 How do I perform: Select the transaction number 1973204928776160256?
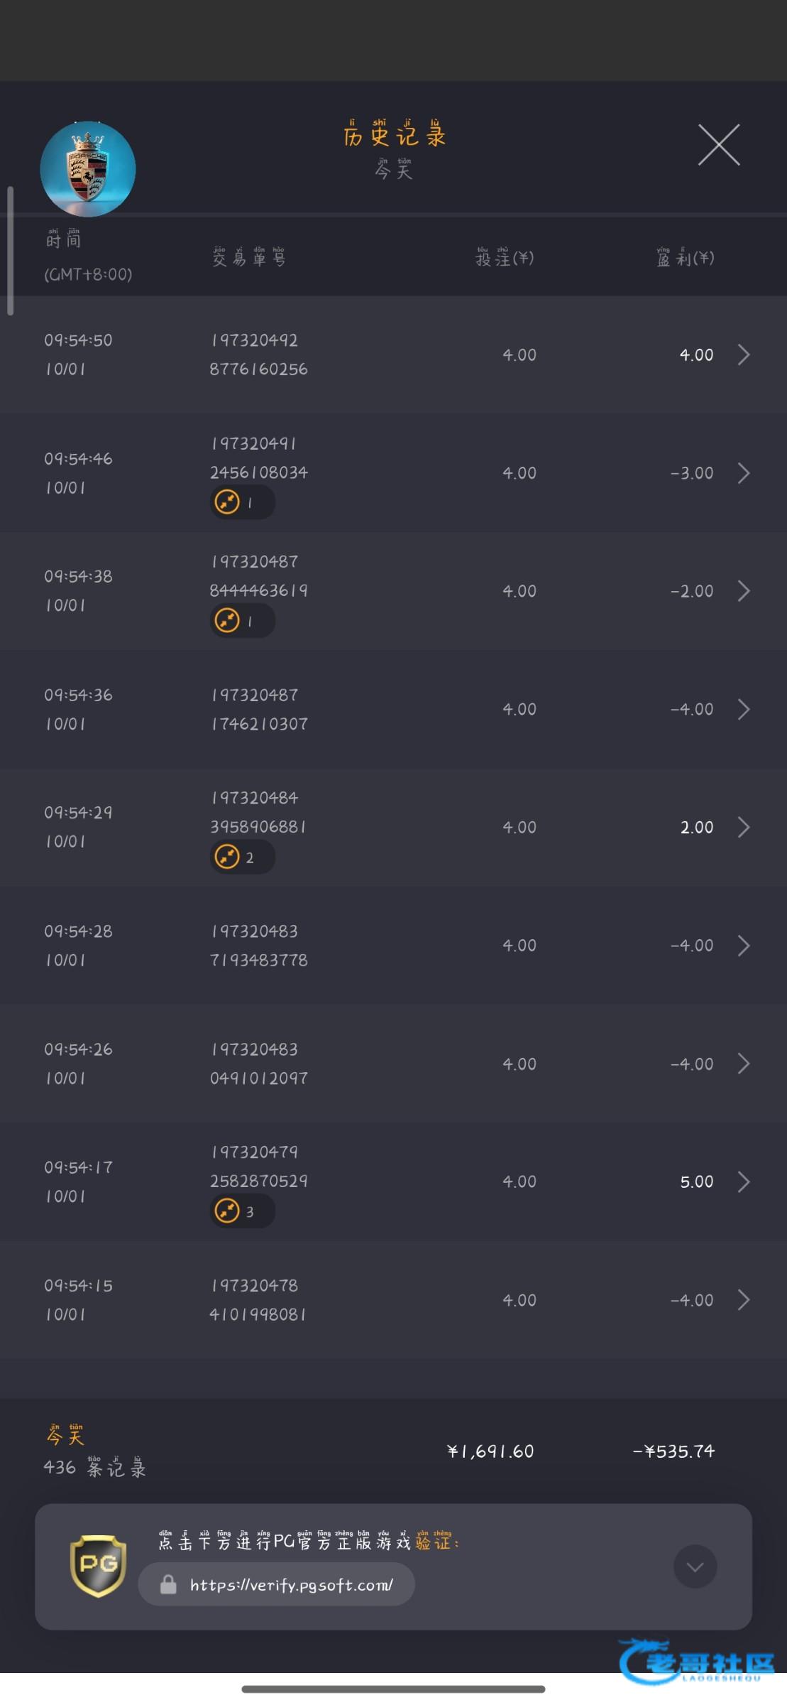tap(258, 354)
